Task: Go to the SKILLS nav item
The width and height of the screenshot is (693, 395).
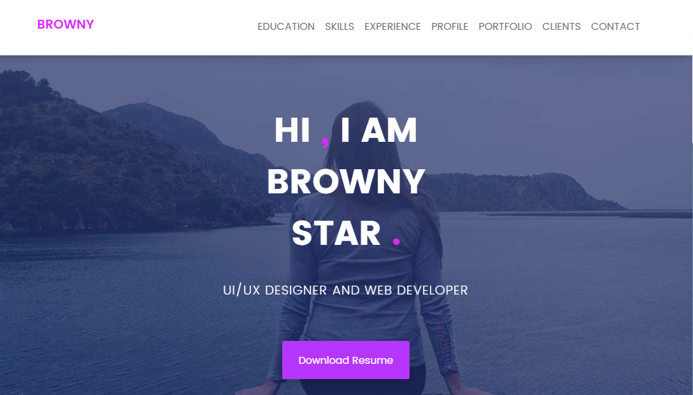Action: (x=339, y=27)
